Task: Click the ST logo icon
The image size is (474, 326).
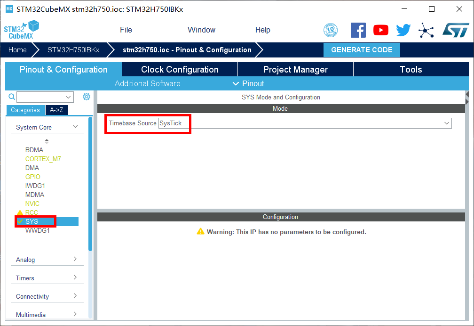Action: [455, 30]
